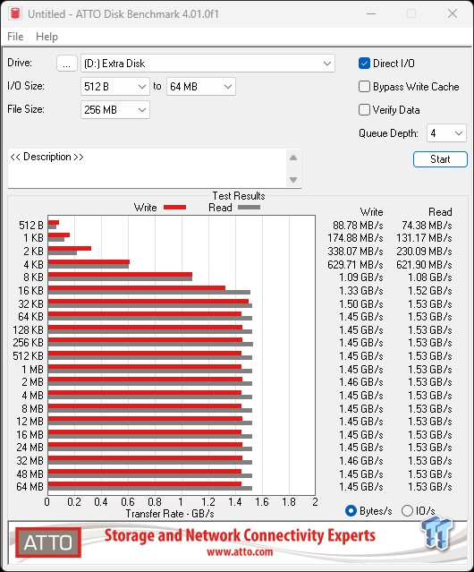
Task: Click the browse drive ellipsis button
Action: tap(67, 64)
